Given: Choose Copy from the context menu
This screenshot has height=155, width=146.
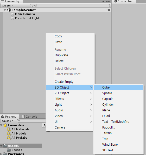Looking at the screenshot, I should [x=70, y=36].
